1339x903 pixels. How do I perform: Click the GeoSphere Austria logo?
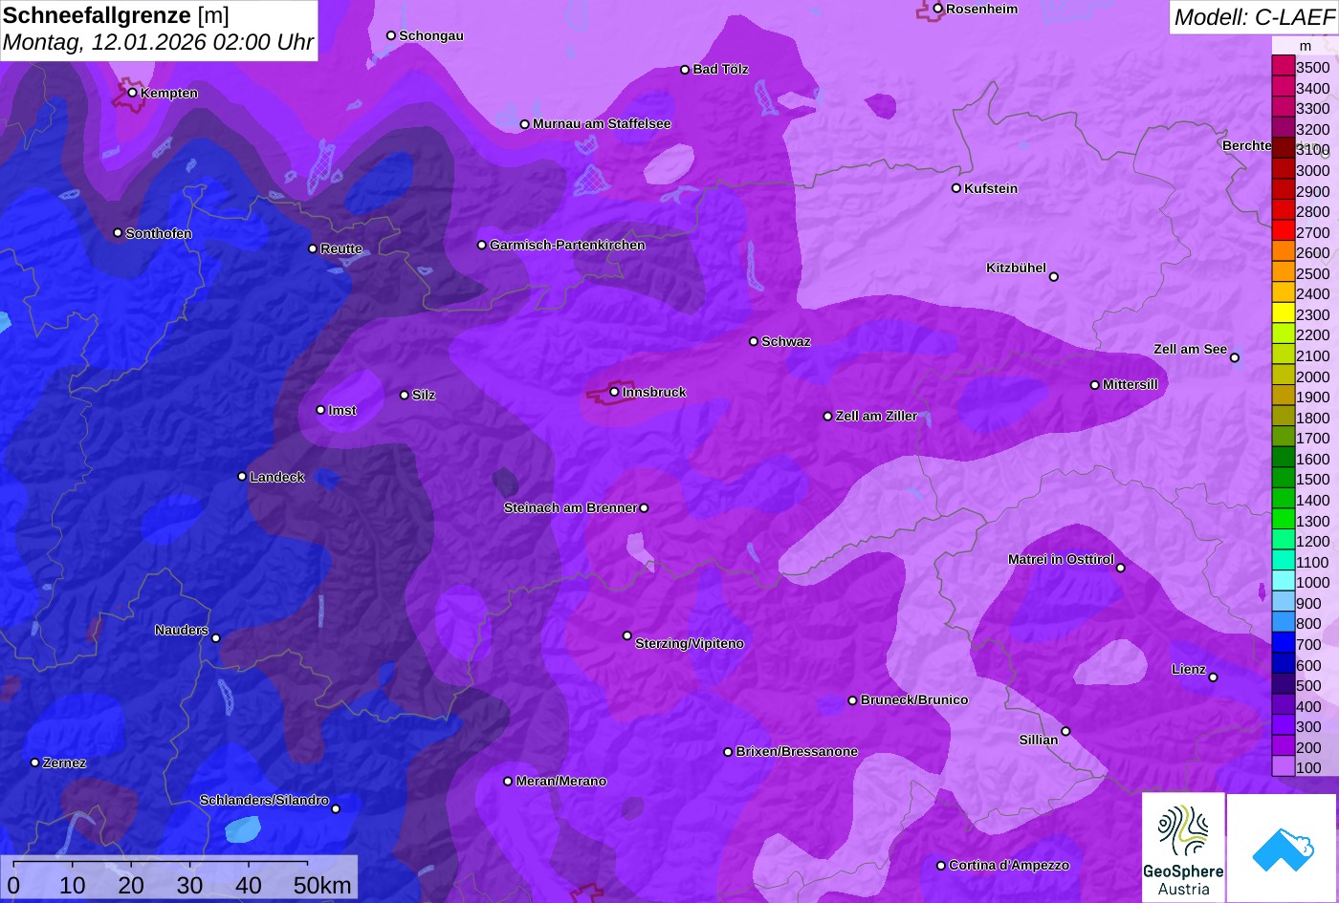[1183, 848]
